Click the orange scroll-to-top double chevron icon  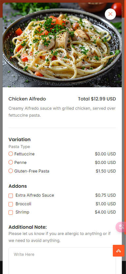pos(118,251)
